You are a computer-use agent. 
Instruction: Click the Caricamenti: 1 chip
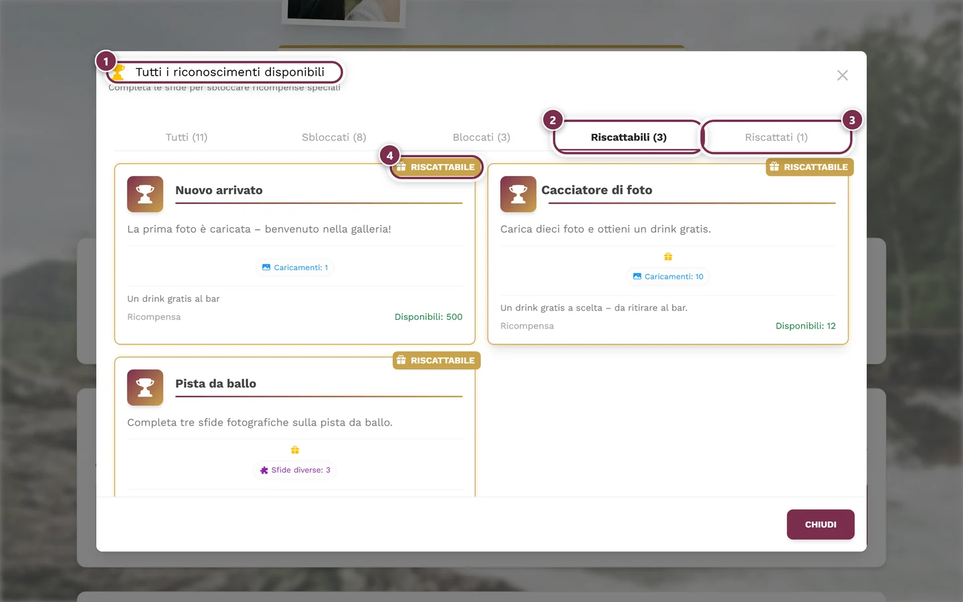coord(295,268)
